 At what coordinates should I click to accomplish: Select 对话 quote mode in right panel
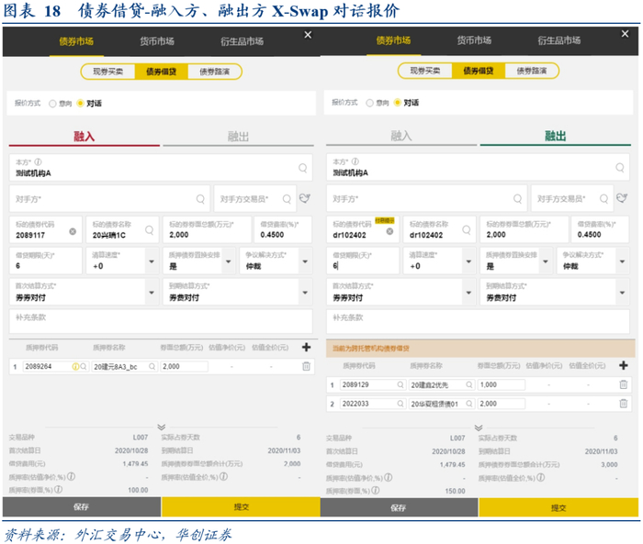[398, 104]
